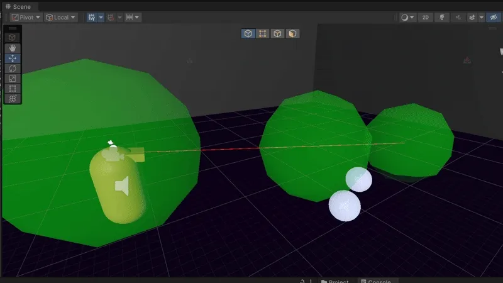Open the effects options dropdown arrow
503x283 pixels.
coord(482,18)
